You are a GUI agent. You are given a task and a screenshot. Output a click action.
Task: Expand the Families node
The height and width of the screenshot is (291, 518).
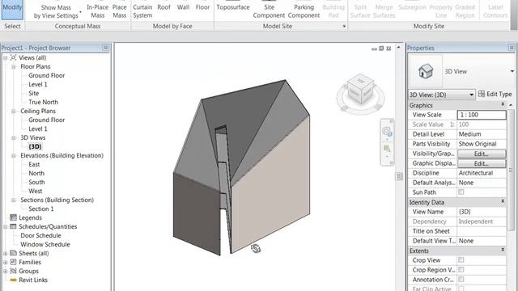6,262
